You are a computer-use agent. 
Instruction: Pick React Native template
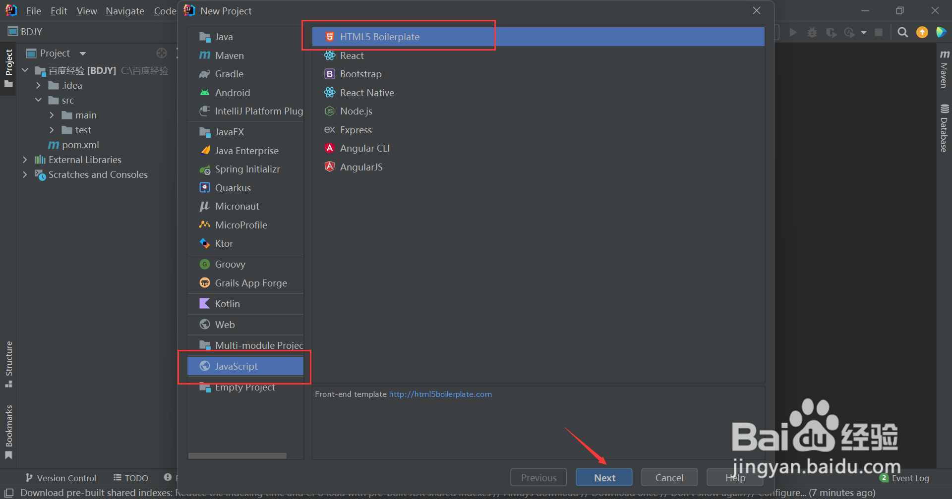tap(538, 93)
